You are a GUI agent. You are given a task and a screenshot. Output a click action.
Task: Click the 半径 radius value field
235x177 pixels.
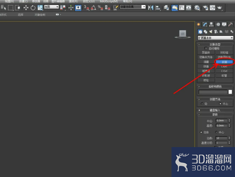pyautogui.click(x=222, y=121)
